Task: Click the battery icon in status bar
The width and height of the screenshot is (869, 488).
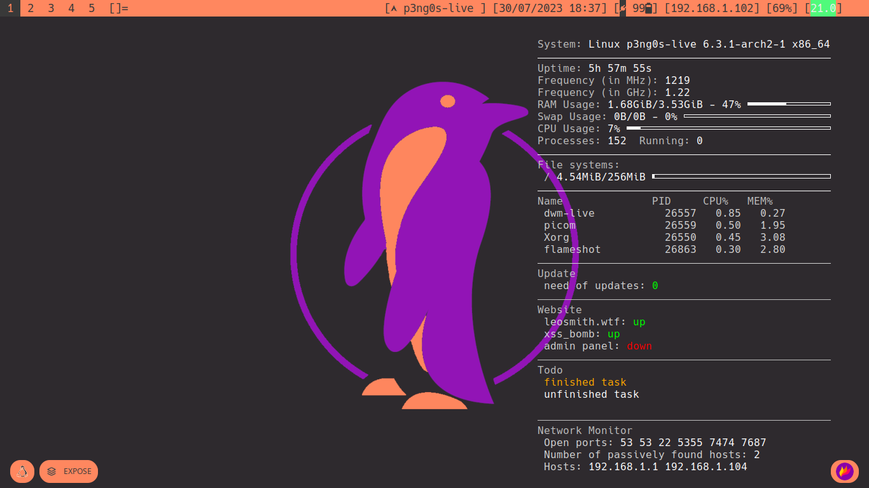Action: pyautogui.click(x=649, y=8)
